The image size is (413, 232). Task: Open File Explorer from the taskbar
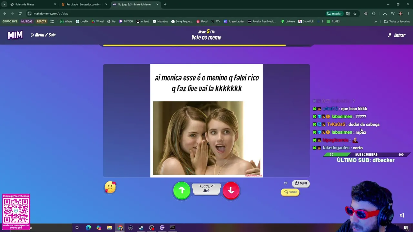pyautogui.click(x=109, y=228)
